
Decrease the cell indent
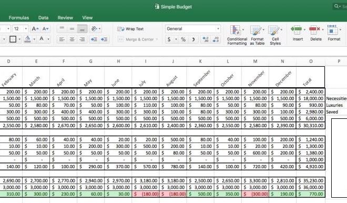94,39
